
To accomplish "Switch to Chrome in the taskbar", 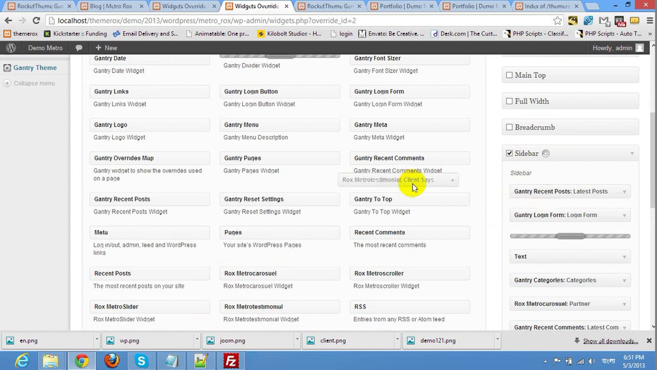I will point(82,361).
